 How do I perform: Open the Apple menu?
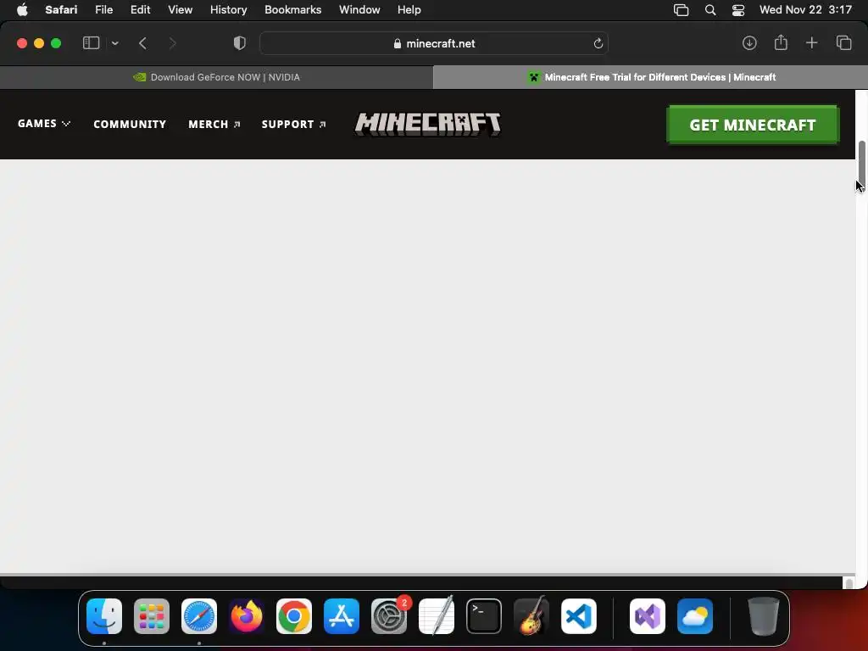point(22,10)
